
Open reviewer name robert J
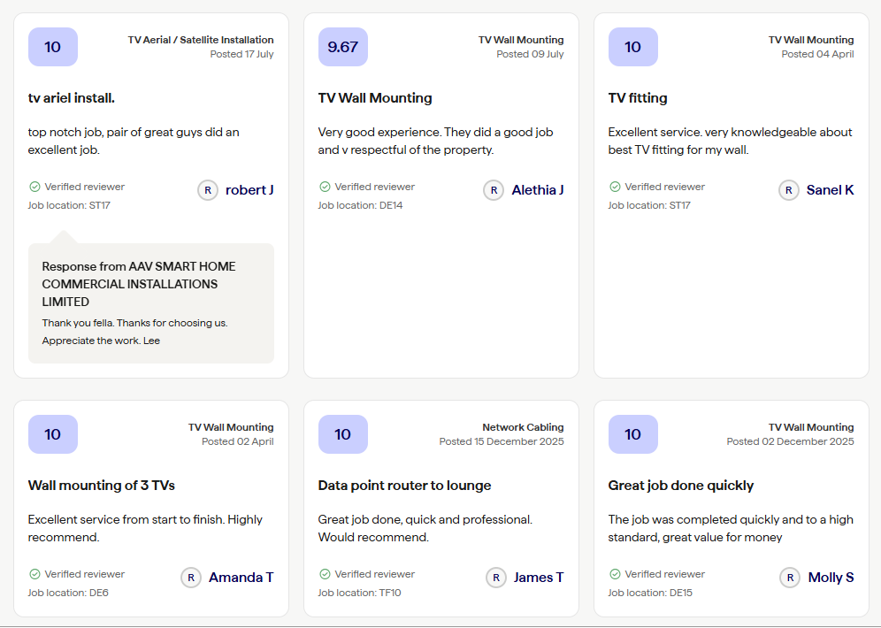249,190
